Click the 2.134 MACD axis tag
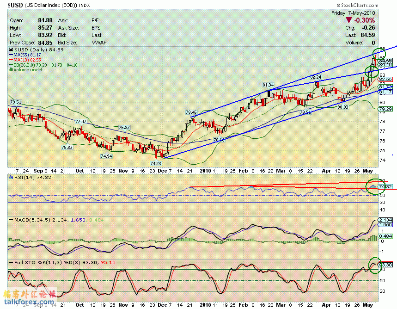The width and height of the screenshot is (397, 309). (x=385, y=220)
